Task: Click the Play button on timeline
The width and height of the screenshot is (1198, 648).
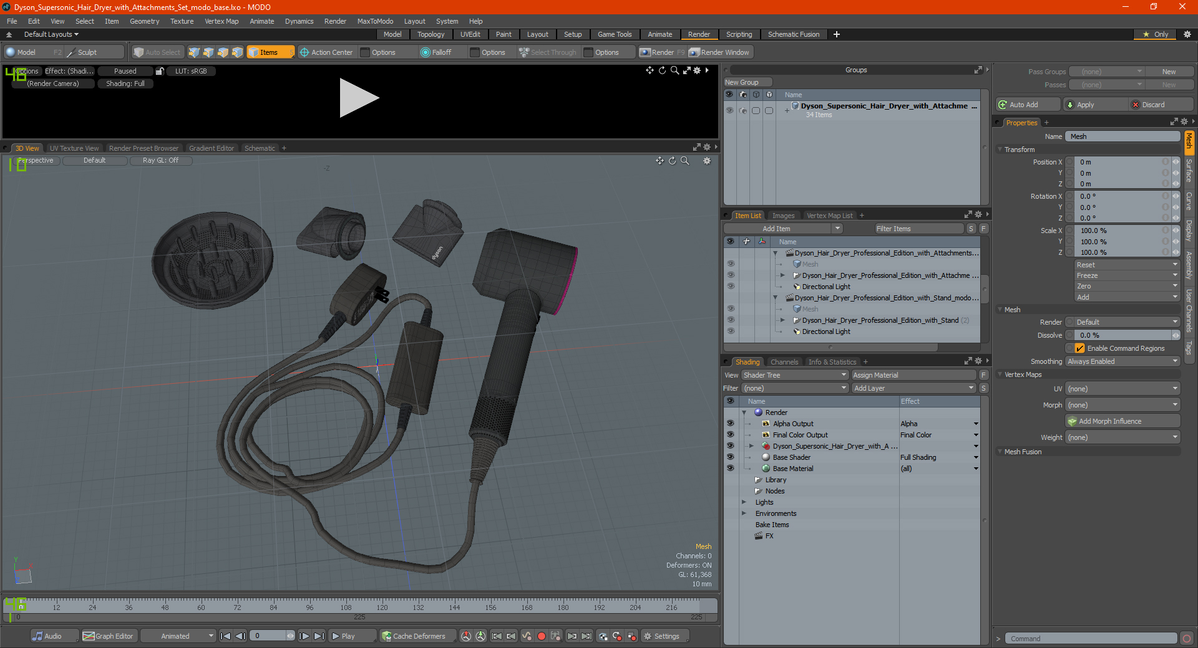Action: (x=352, y=636)
